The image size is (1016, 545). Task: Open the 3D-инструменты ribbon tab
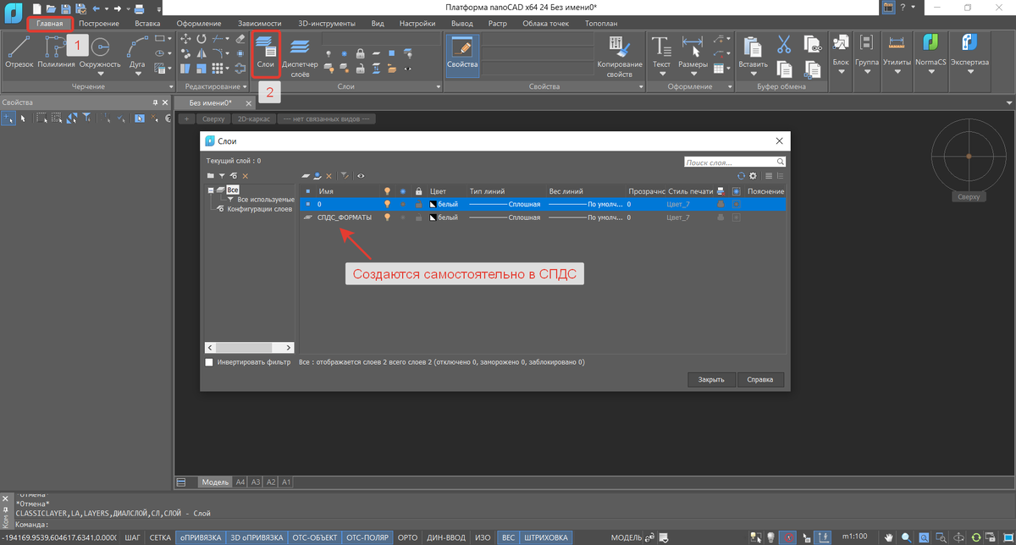pyautogui.click(x=327, y=24)
